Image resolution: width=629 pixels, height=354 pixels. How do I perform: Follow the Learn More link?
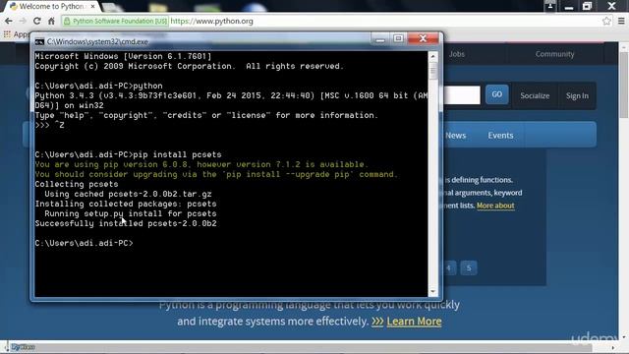coord(414,322)
